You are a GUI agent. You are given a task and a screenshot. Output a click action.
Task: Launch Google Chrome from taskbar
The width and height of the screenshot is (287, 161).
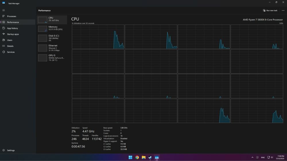[x=137, y=157]
